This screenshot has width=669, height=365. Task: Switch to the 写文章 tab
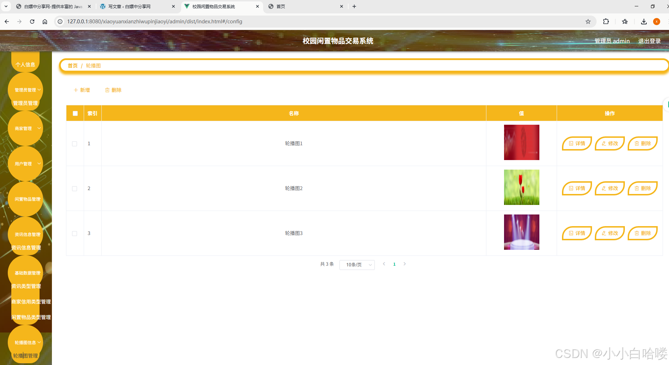(x=138, y=6)
